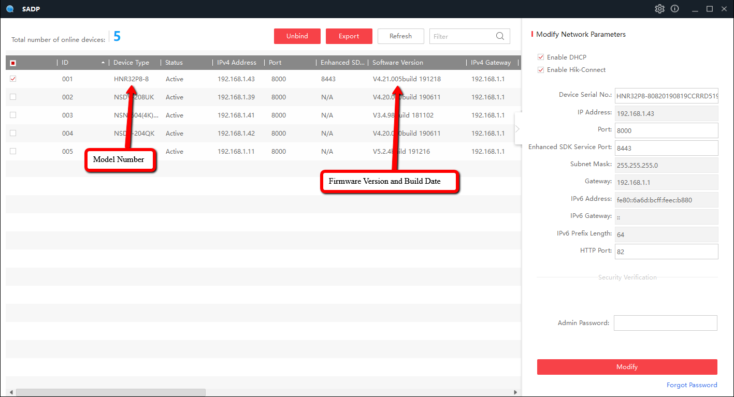Viewport: 734px width, 397px height.
Task: Click the info icon in title bar
Action: (x=674, y=9)
